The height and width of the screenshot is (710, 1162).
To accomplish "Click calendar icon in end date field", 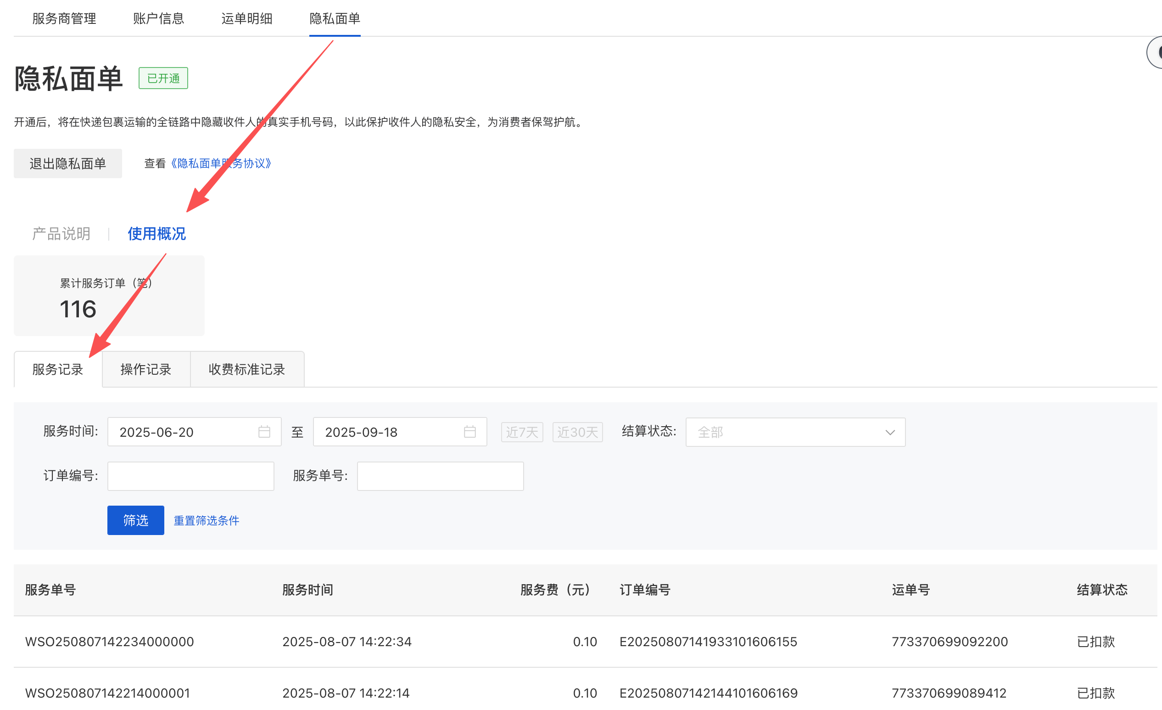I will pos(469,432).
